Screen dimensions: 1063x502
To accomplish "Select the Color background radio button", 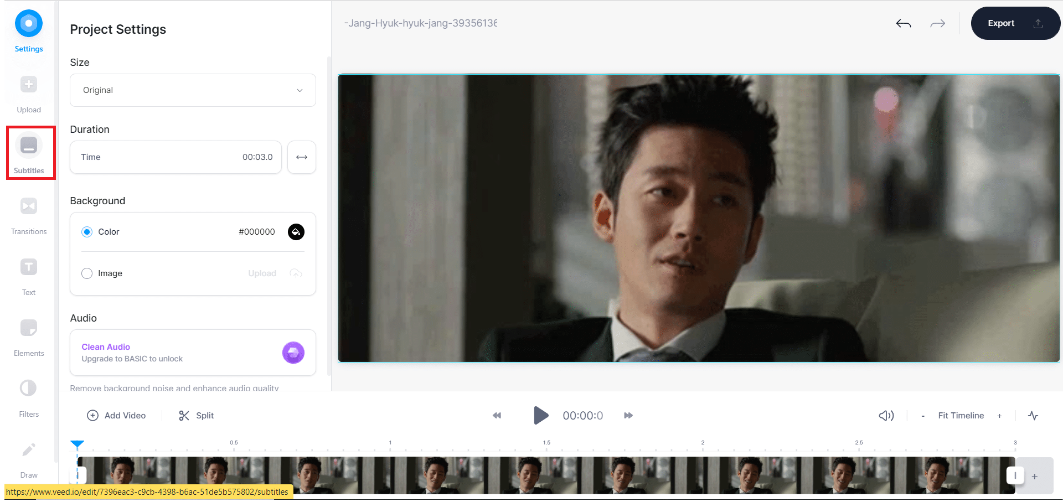I will (87, 232).
